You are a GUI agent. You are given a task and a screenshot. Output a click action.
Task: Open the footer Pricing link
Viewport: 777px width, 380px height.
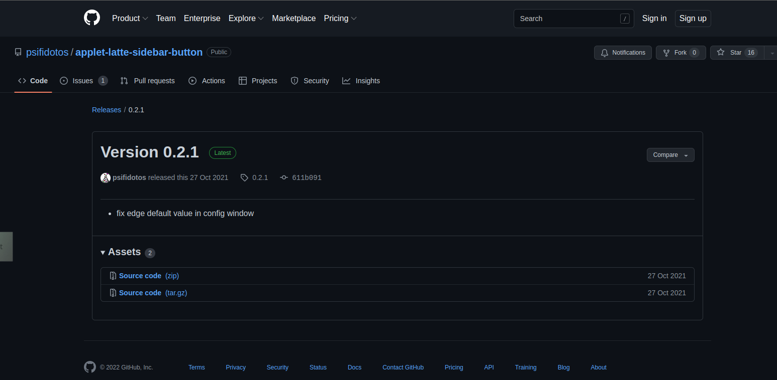point(454,367)
